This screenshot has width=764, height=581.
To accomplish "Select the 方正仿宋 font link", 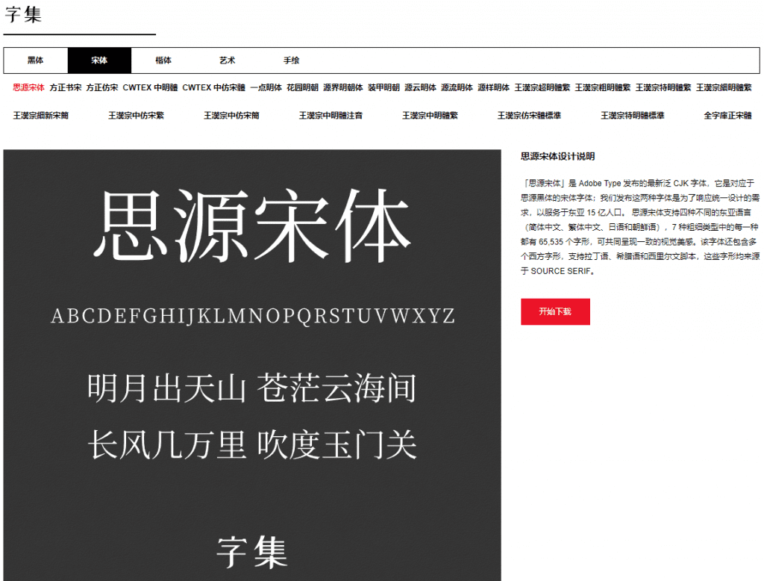I will (x=101, y=87).
